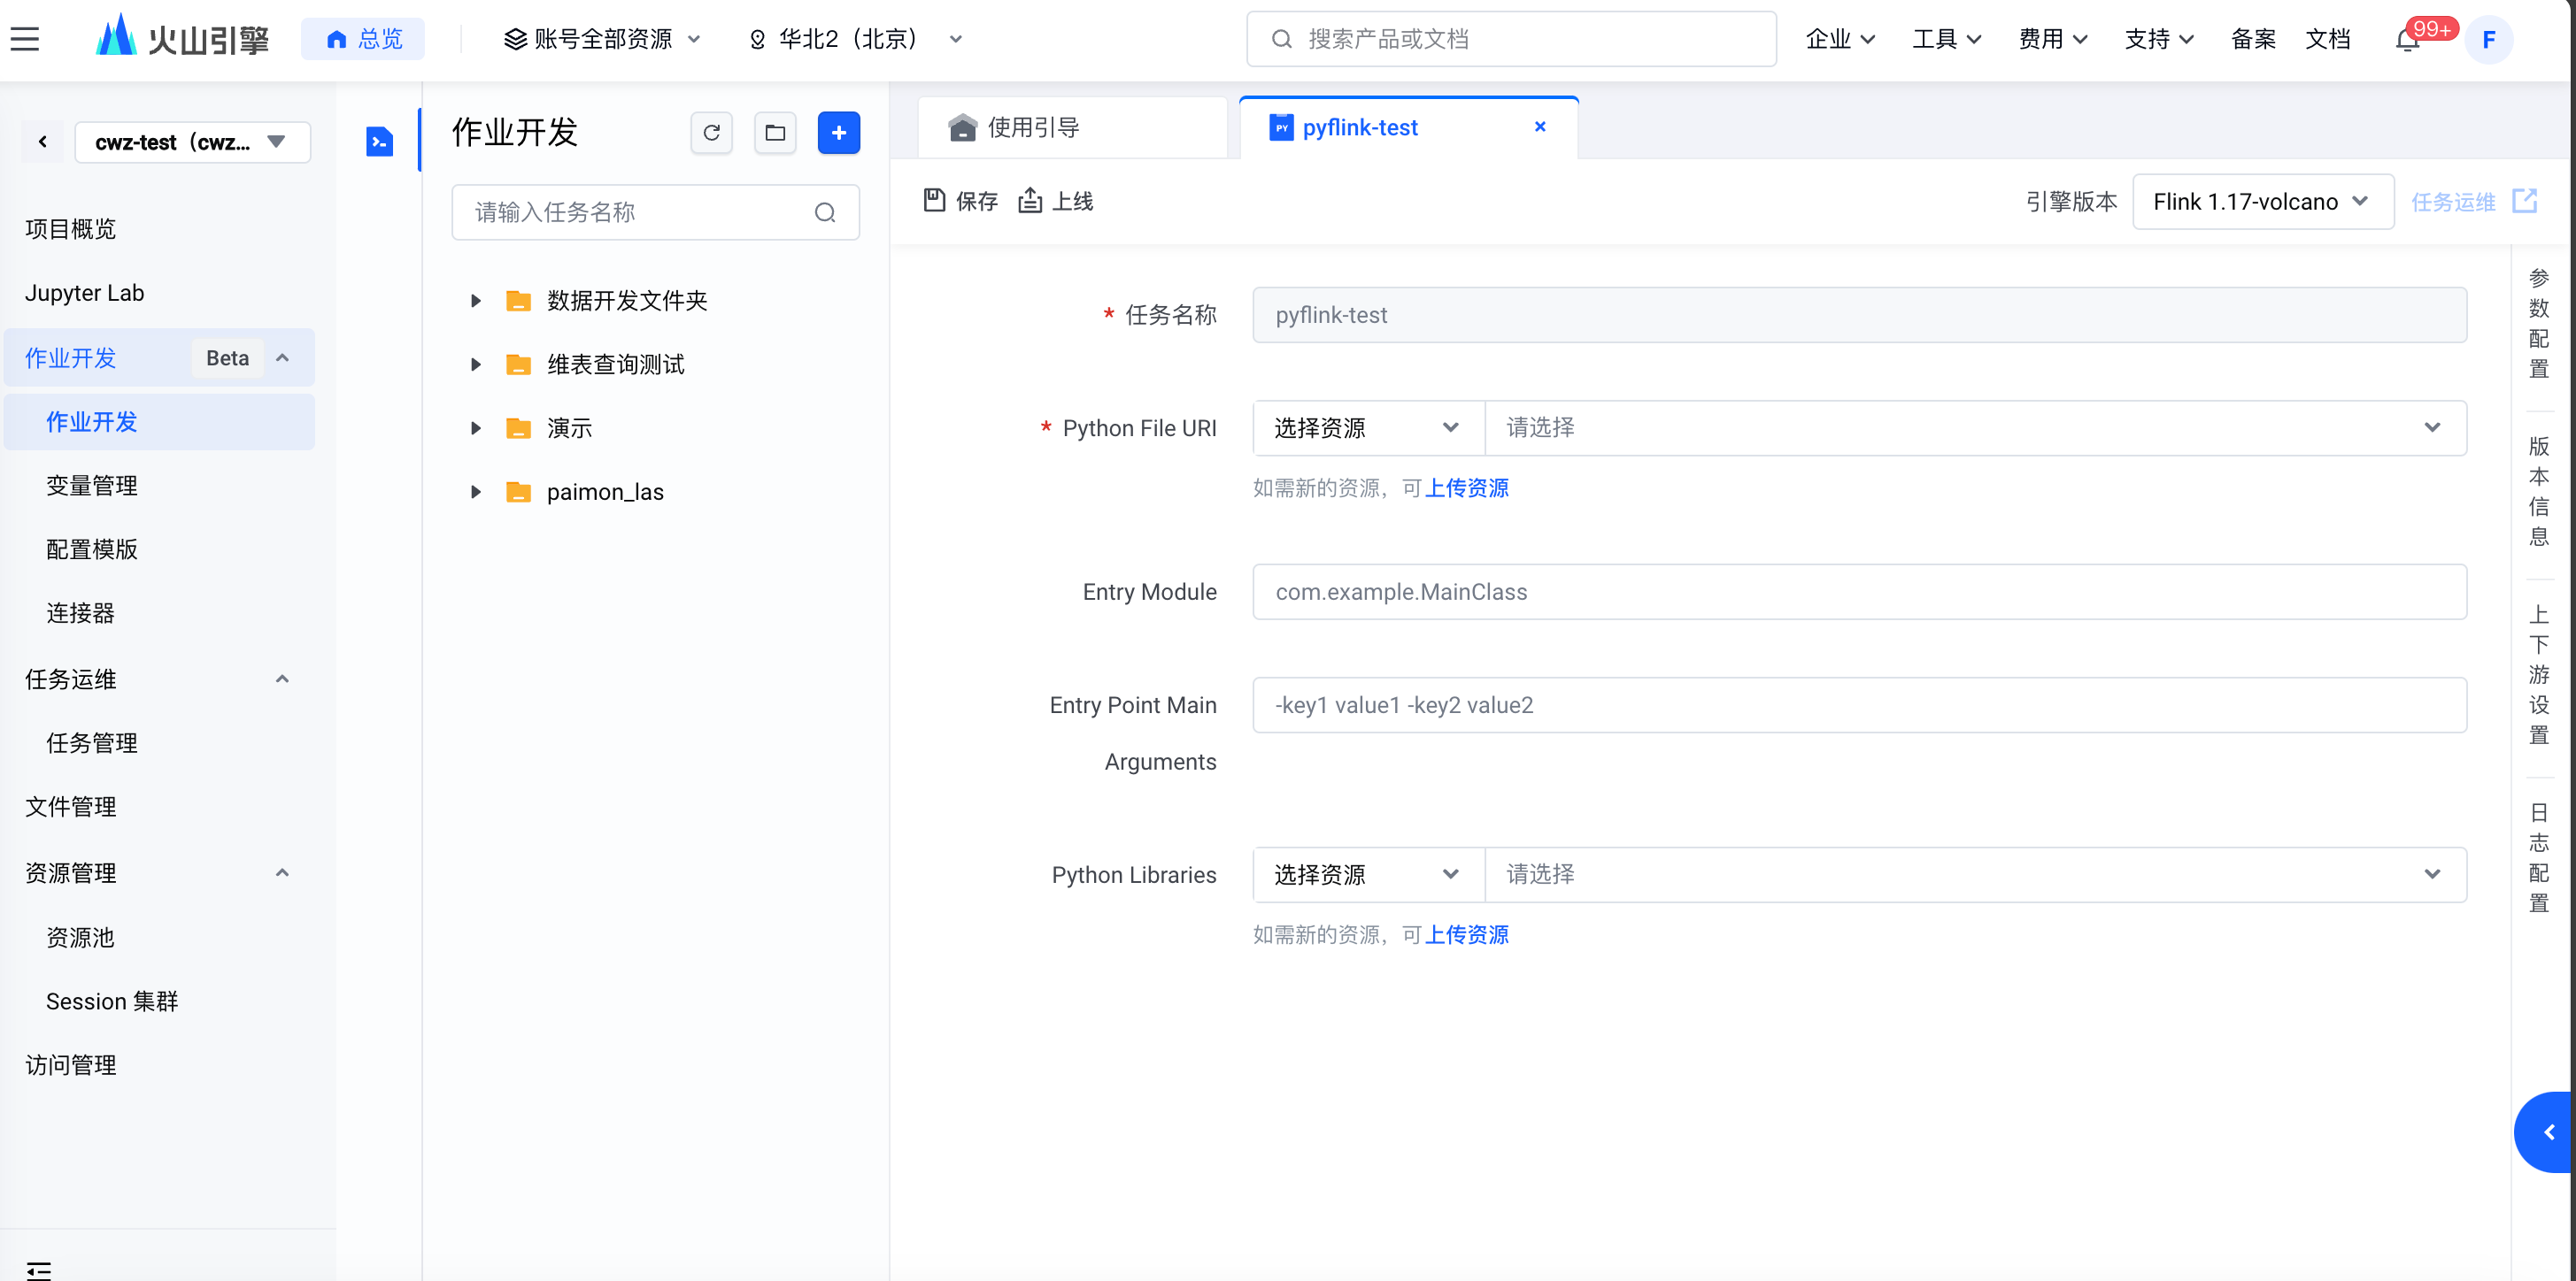Open the 总览 overview home button
The height and width of the screenshot is (1281, 2576).
click(x=363, y=39)
